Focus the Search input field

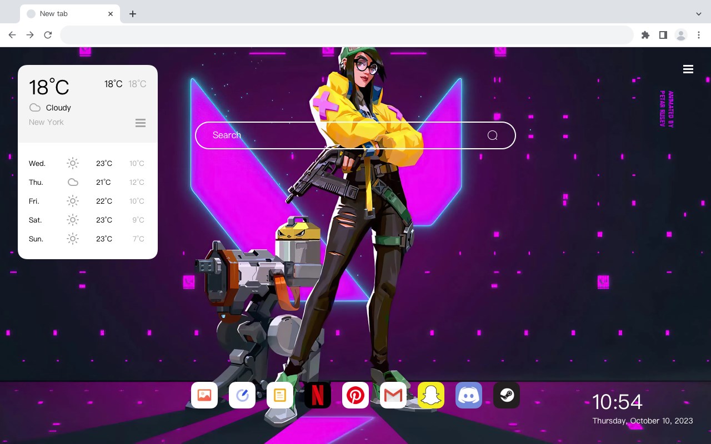pos(355,135)
